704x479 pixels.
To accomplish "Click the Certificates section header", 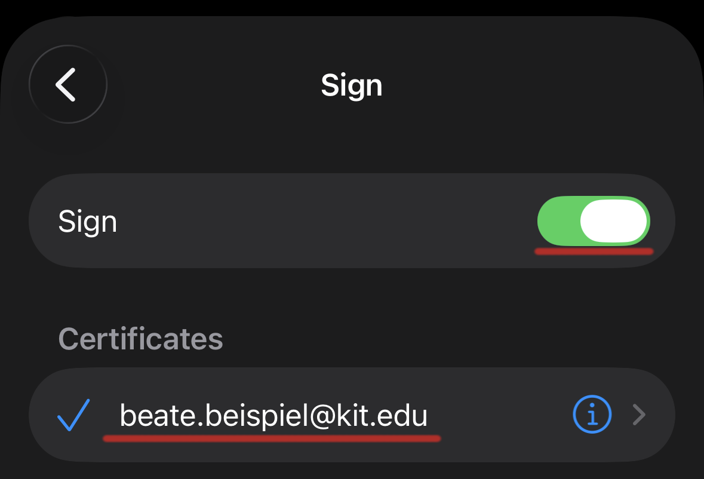I will pyautogui.click(x=140, y=339).
